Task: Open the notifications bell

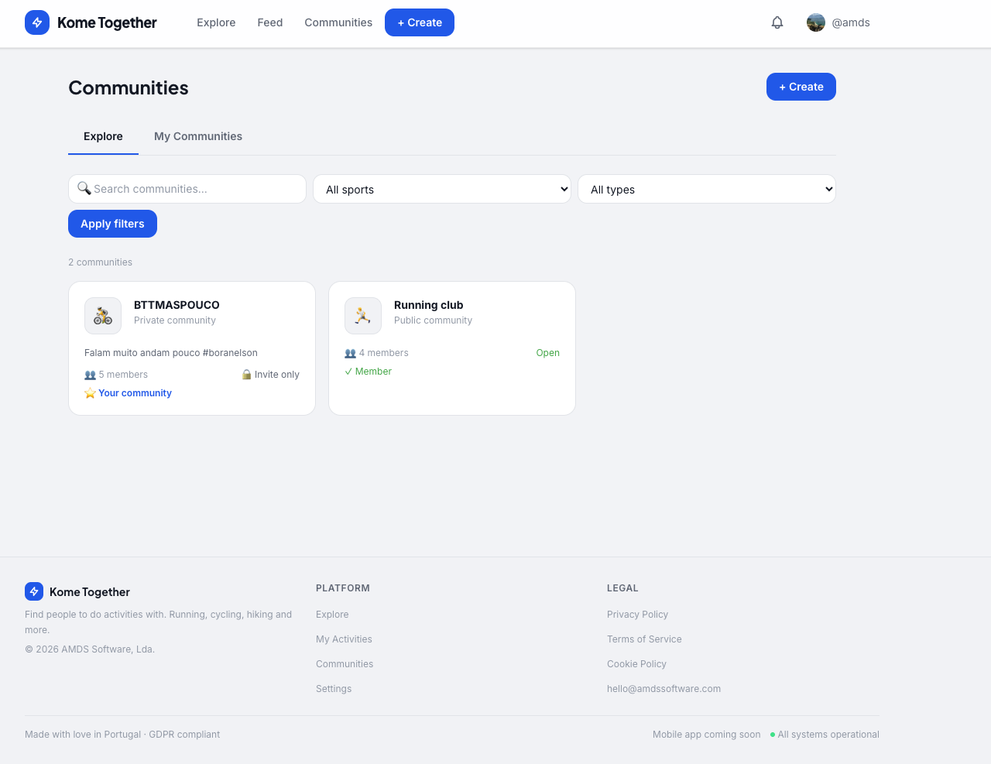Action: tap(777, 22)
